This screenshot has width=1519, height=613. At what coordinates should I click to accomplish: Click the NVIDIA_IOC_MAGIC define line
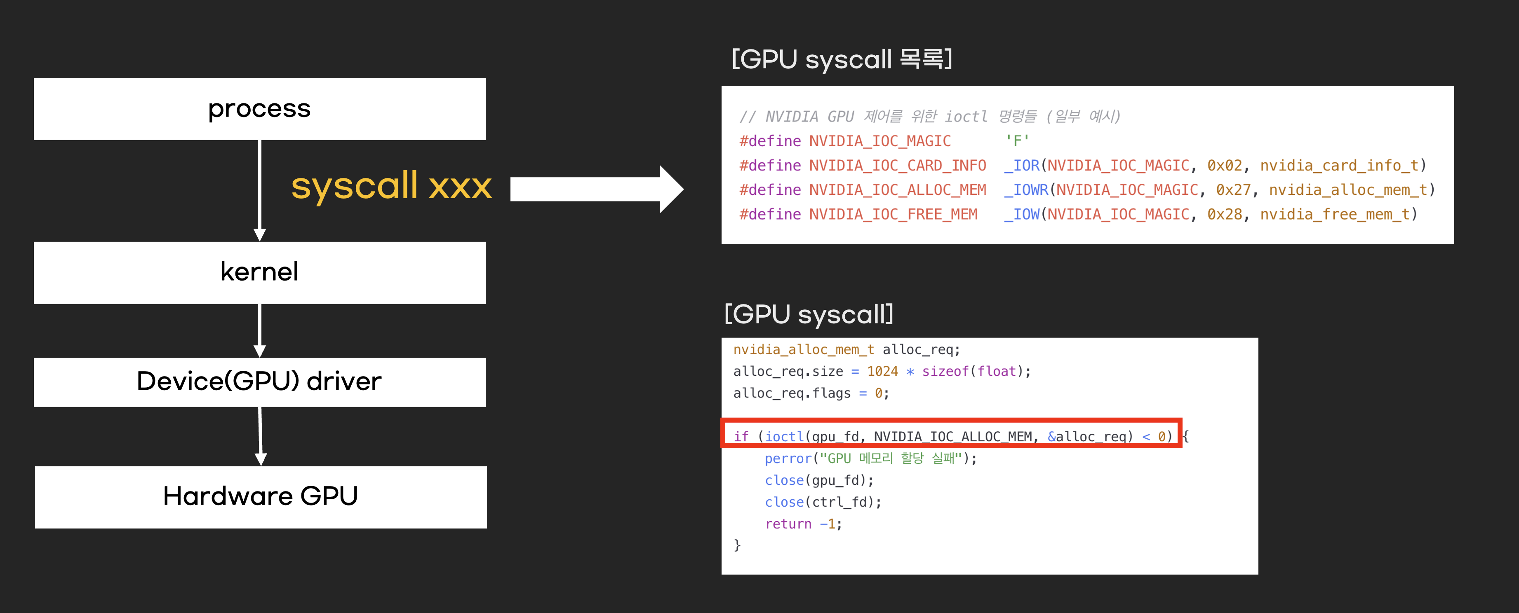[x=884, y=141]
